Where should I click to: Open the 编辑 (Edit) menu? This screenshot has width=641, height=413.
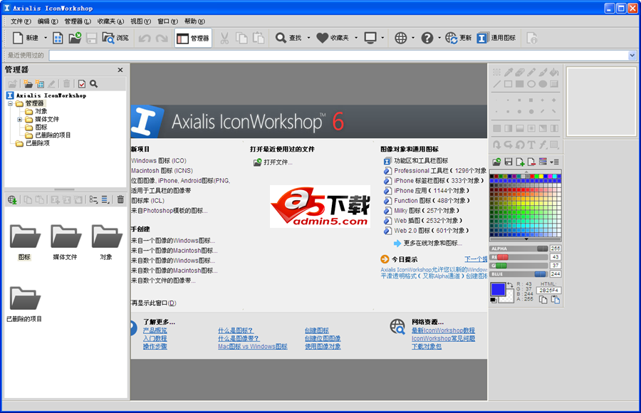click(48, 21)
